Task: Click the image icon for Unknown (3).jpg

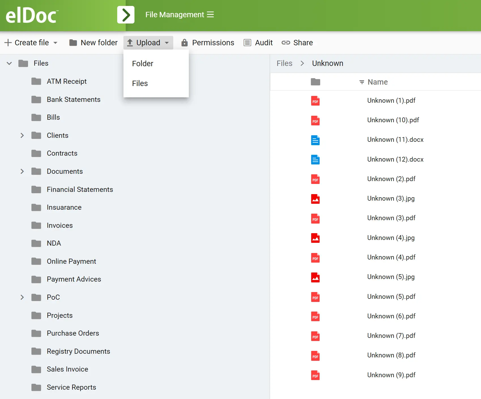Action: pyautogui.click(x=315, y=199)
